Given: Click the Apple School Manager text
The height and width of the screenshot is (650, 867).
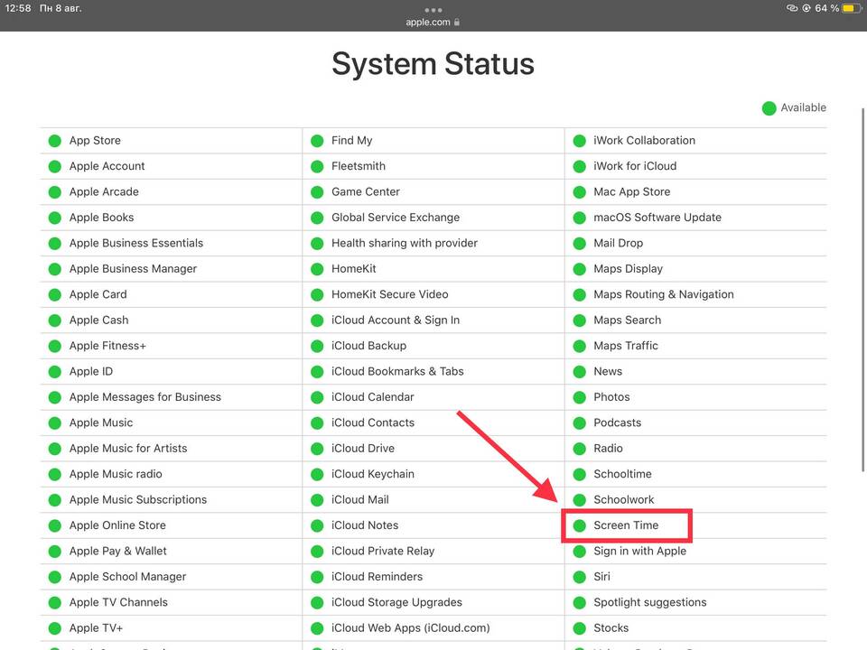Looking at the screenshot, I should (127, 577).
